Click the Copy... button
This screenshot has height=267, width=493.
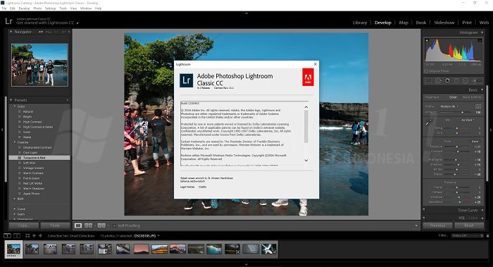point(24,225)
